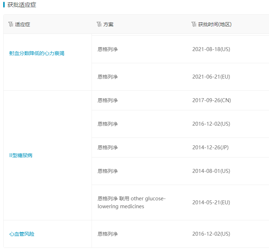Click the 2016-12-02(US) date in 心血管风险 row
This screenshot has width=269, height=250.
coord(211,234)
